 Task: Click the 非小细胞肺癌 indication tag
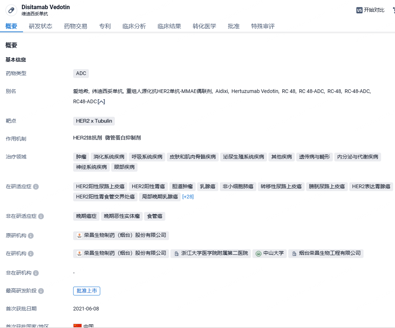click(x=238, y=187)
